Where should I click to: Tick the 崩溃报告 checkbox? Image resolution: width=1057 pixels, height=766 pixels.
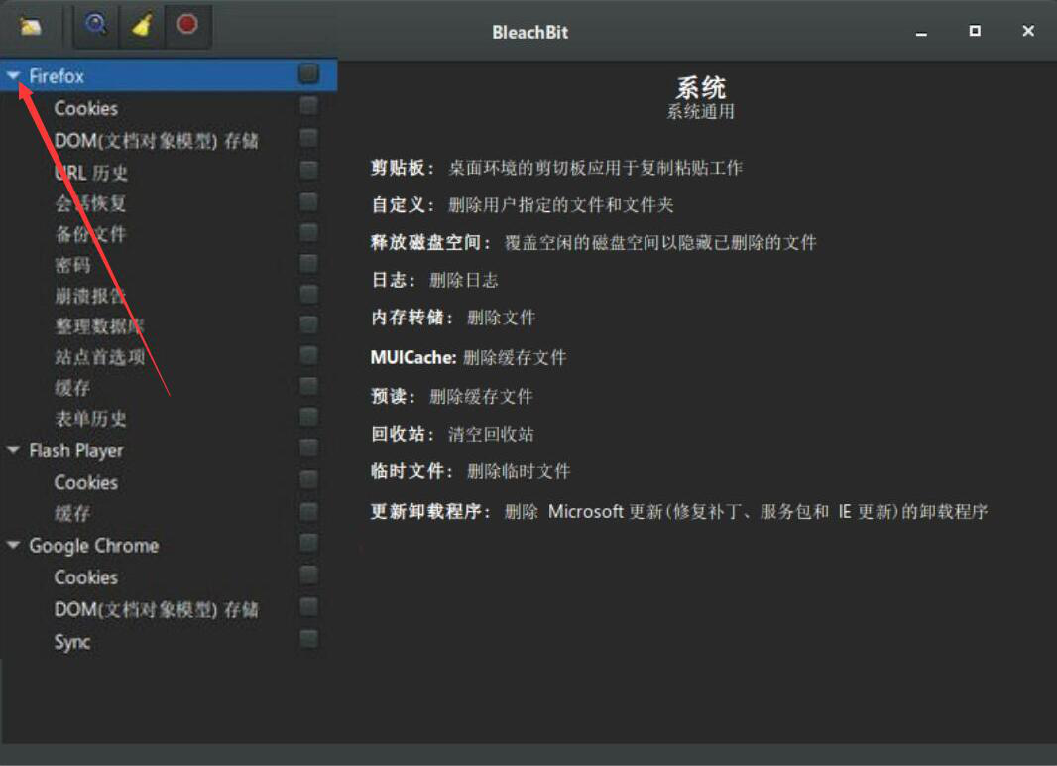pyautogui.click(x=308, y=294)
